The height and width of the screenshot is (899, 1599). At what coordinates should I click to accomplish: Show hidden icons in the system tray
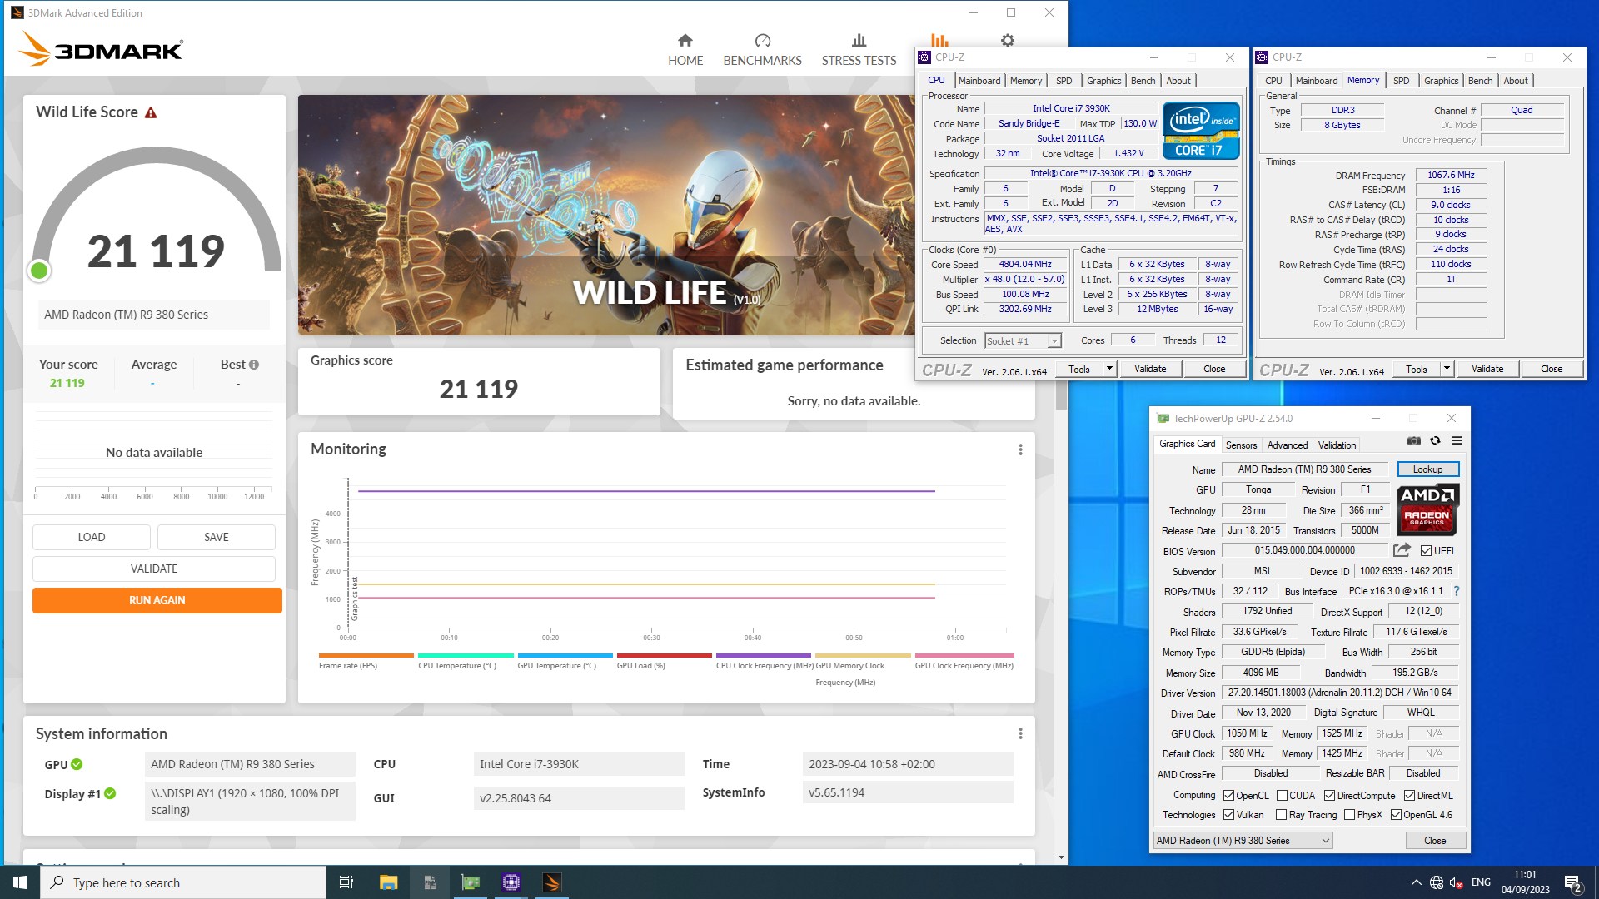1416,882
